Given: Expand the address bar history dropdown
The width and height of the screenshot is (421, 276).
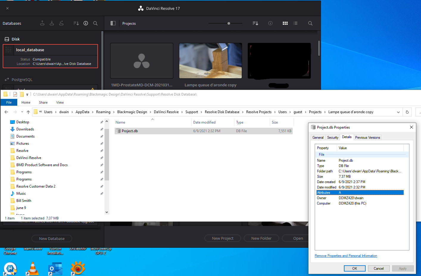Looking at the screenshot, I should coord(398,112).
